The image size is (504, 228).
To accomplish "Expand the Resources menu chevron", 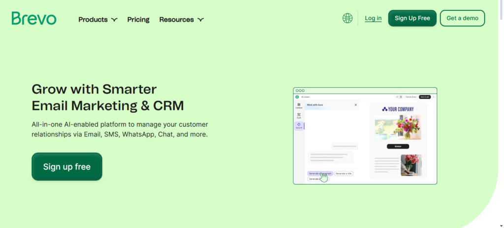I will click(201, 20).
